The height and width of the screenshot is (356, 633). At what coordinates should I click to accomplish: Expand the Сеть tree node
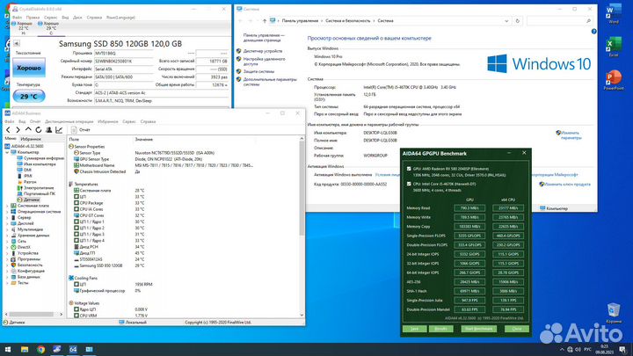tap(7, 241)
